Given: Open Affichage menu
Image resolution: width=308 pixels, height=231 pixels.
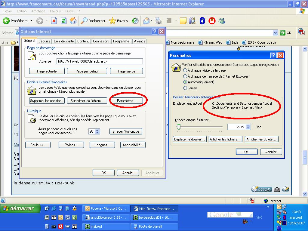Looking at the screenshot, I should 38,11.
